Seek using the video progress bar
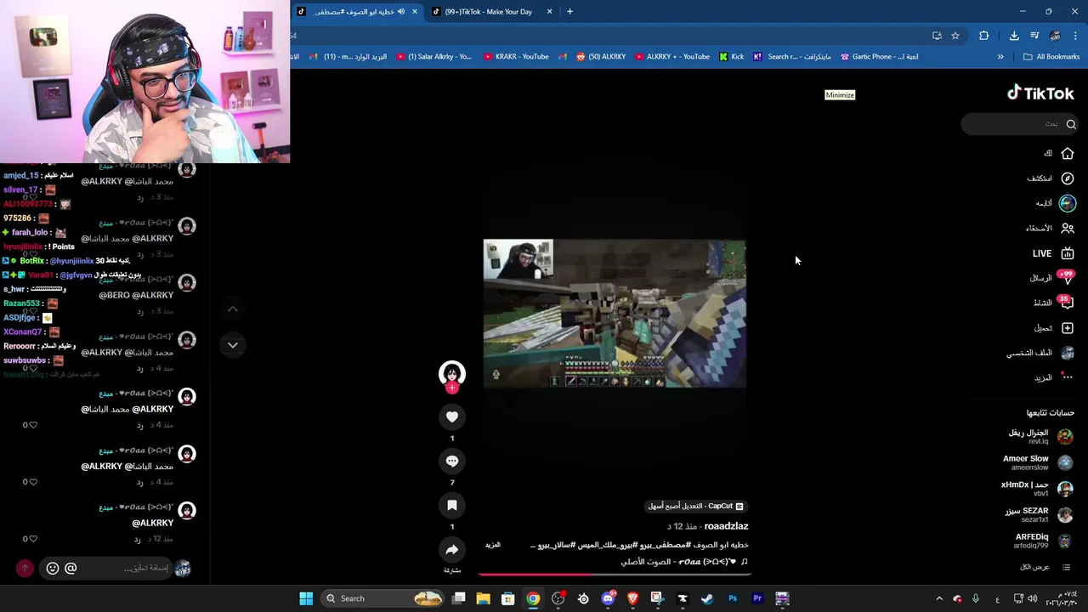1088x612 pixels. [615, 575]
